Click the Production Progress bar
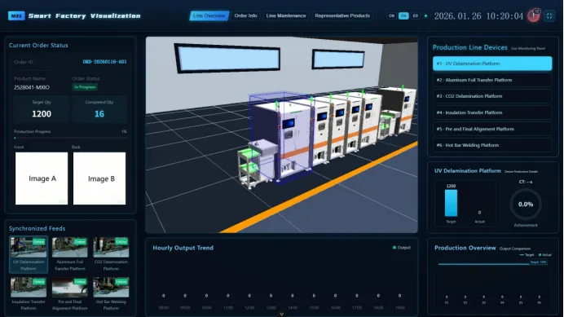564x317 pixels. [70, 138]
